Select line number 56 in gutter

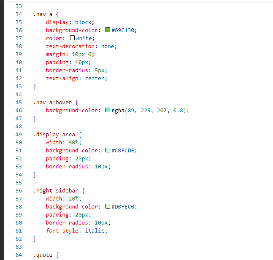(19, 190)
